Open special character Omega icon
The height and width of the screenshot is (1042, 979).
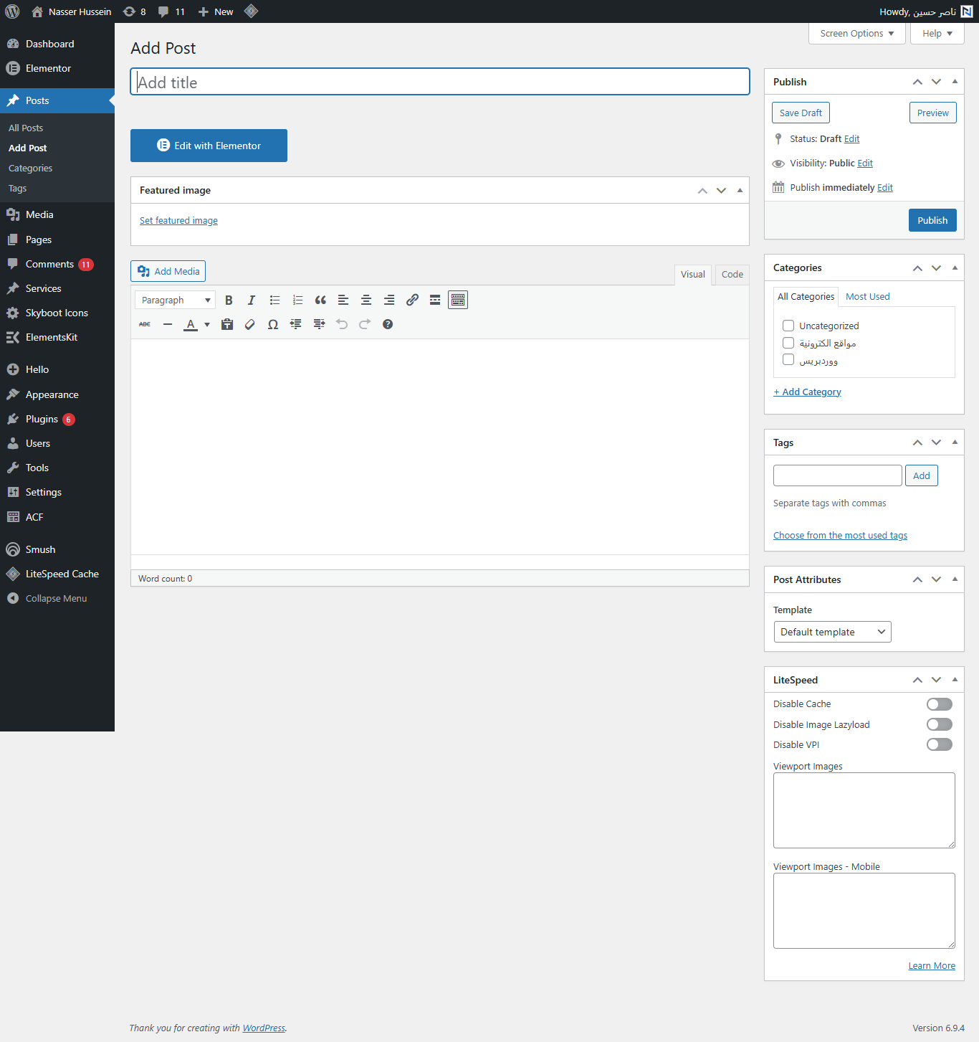click(x=273, y=324)
